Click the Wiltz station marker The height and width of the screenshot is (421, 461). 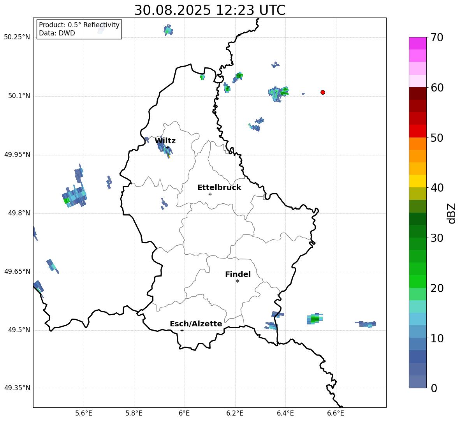(167, 147)
